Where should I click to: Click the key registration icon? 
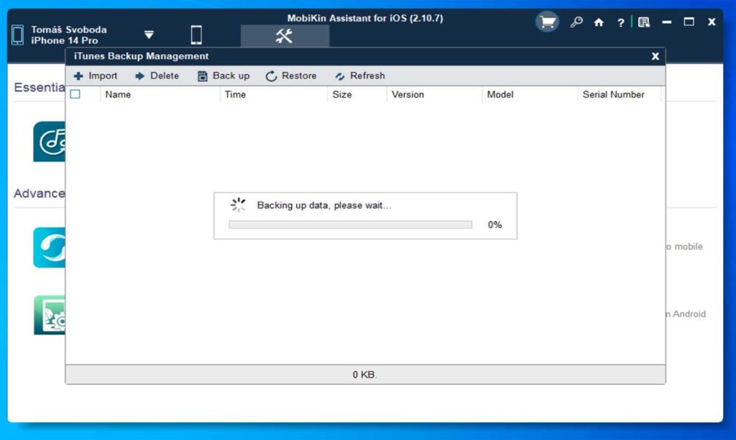click(576, 22)
